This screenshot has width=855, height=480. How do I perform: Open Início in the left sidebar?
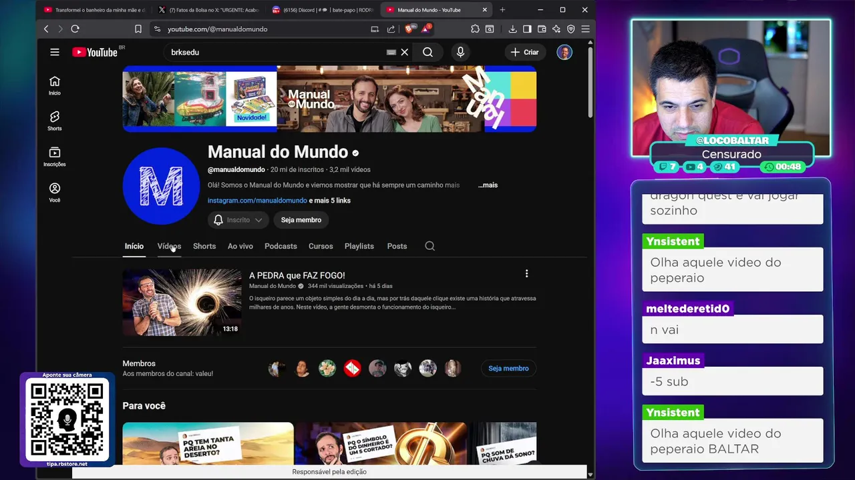pos(55,85)
